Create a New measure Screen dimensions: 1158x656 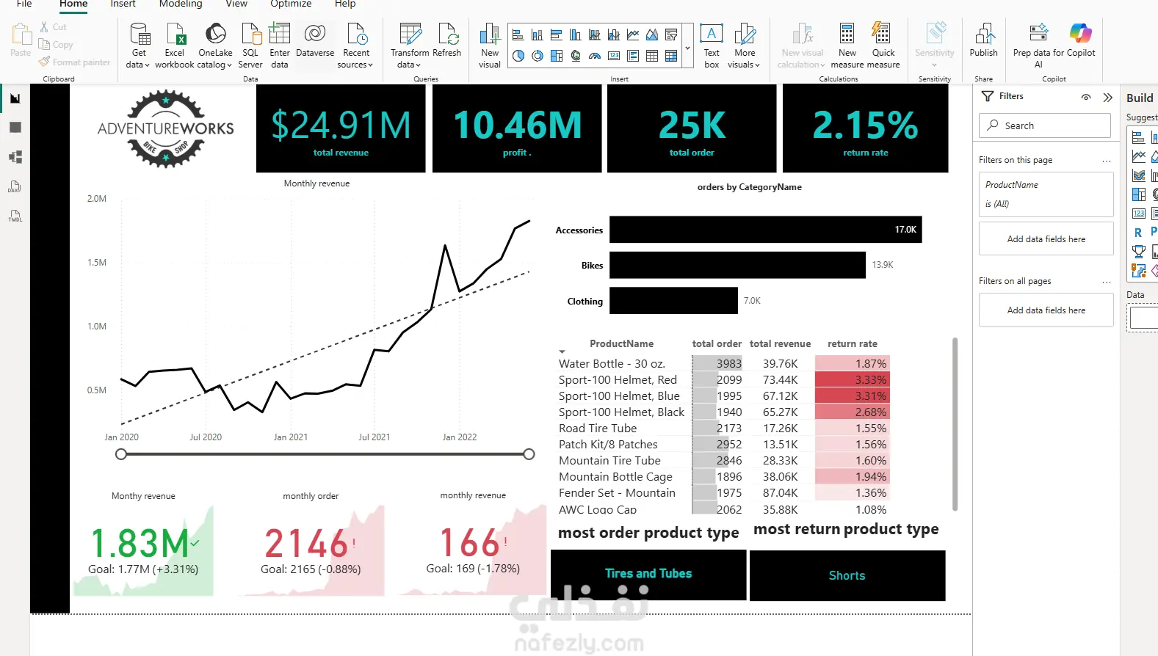coord(847,46)
